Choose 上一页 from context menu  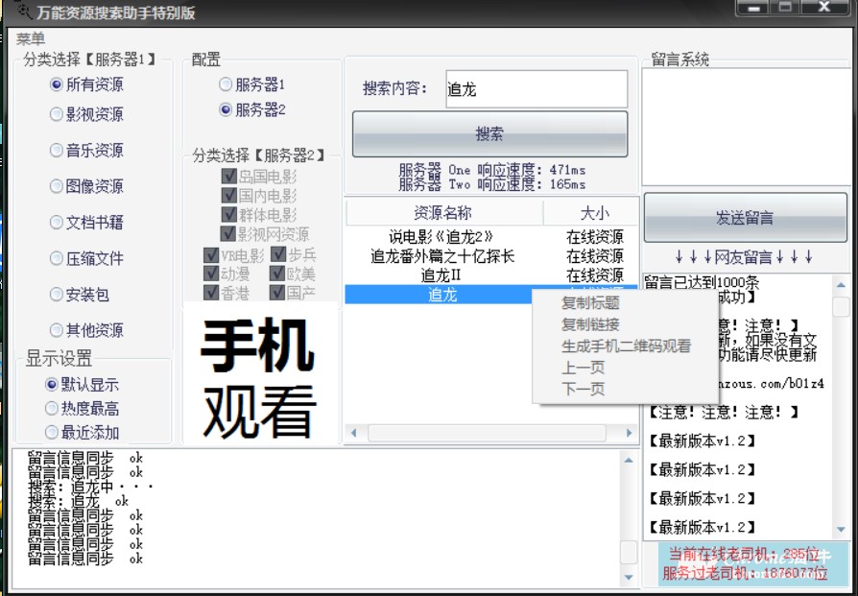[583, 368]
